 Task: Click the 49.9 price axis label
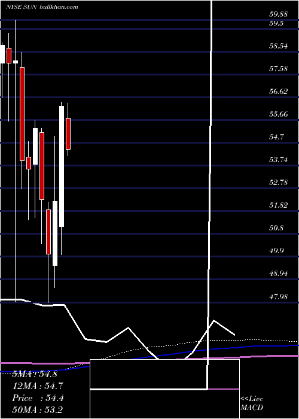pyautogui.click(x=276, y=251)
